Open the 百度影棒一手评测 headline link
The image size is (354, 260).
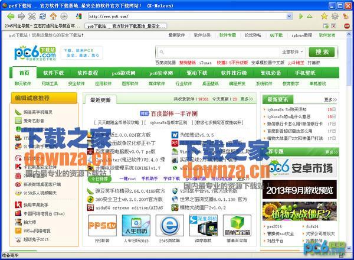click(174, 113)
